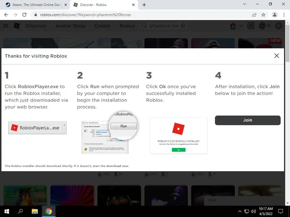Open File Explorer from taskbar
290x217 pixels.
click(35, 211)
